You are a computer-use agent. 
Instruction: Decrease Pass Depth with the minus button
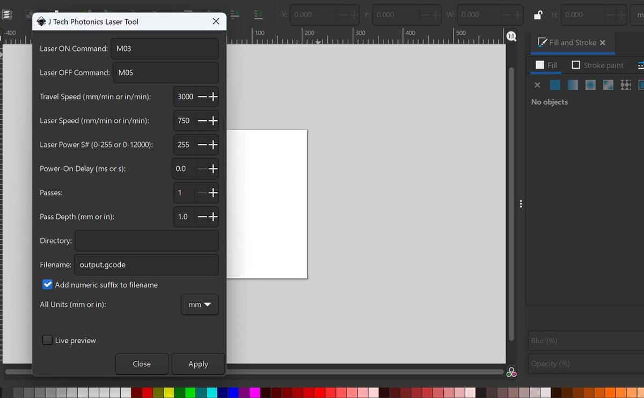point(202,217)
